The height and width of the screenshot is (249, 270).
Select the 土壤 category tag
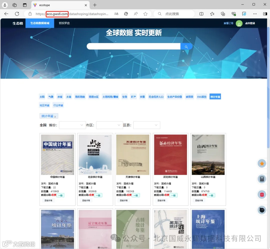pyautogui.click(x=69, y=97)
